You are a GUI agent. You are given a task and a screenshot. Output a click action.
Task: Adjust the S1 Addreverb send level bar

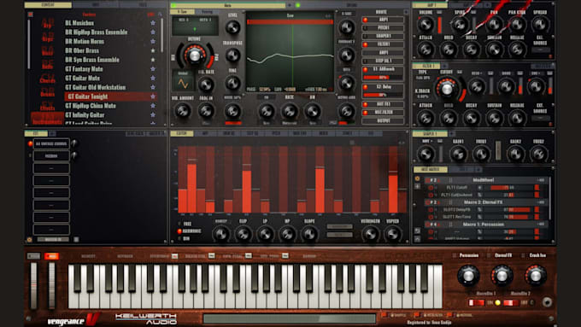(383, 78)
